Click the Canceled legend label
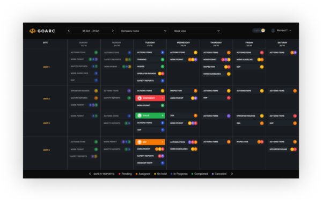The image size is (322, 202). (x=221, y=174)
